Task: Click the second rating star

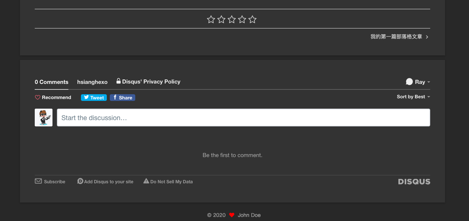Action: click(221, 20)
